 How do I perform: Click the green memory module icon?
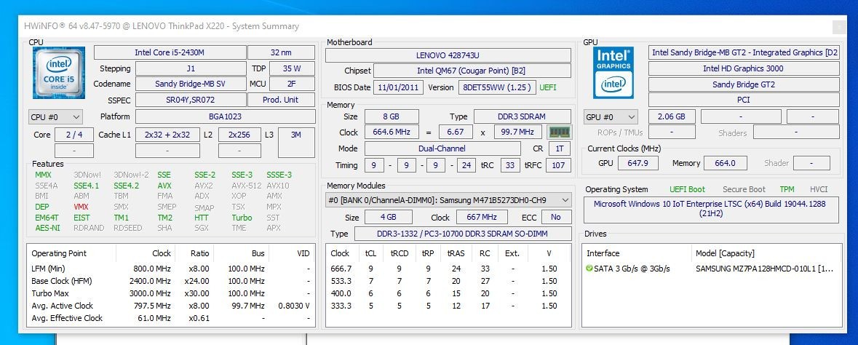[559, 132]
